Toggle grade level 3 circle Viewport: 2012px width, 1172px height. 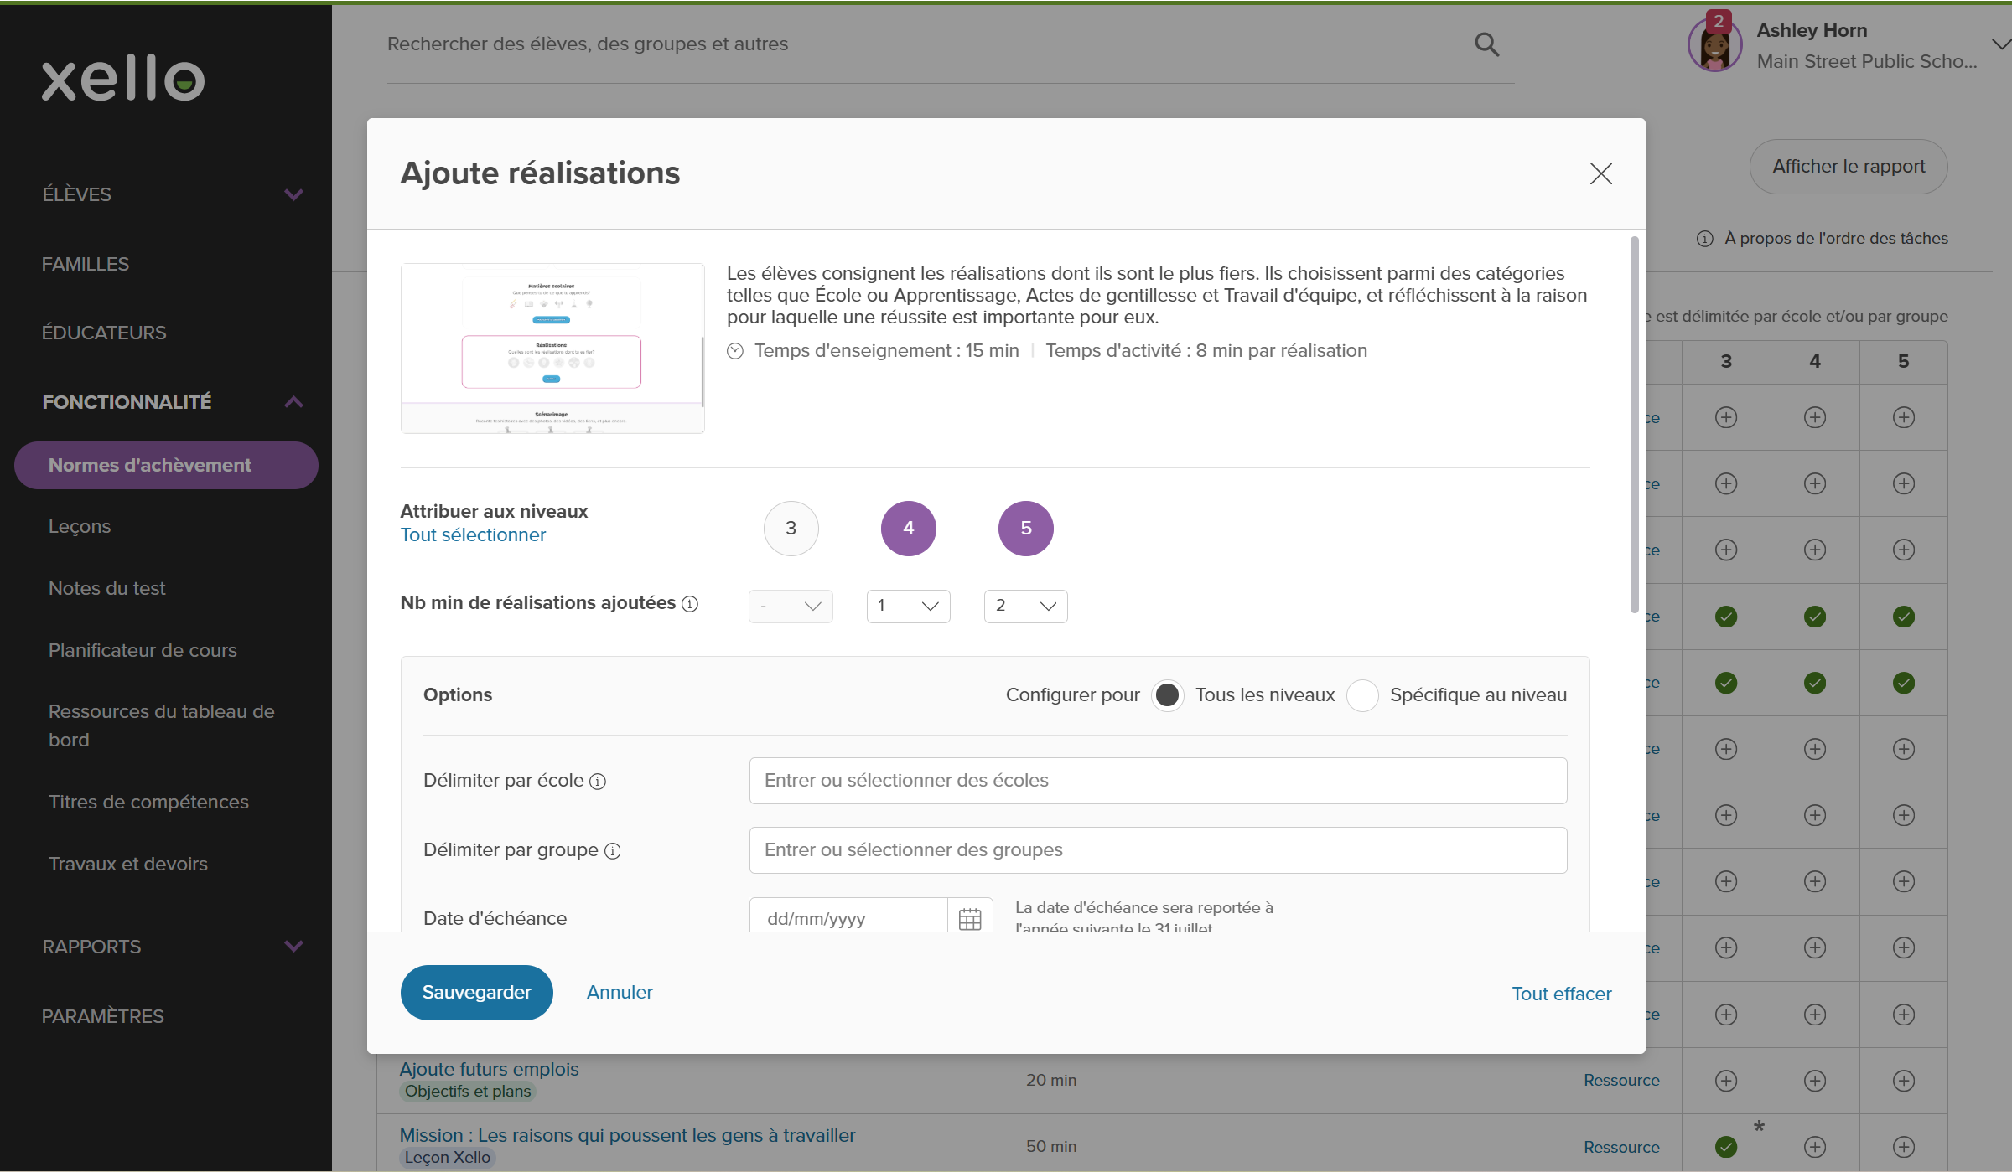tap(791, 529)
